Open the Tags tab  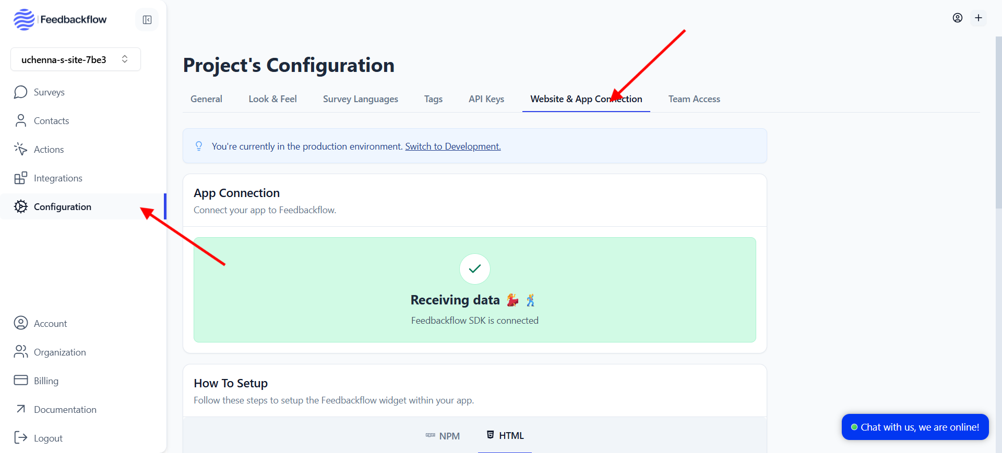(433, 99)
